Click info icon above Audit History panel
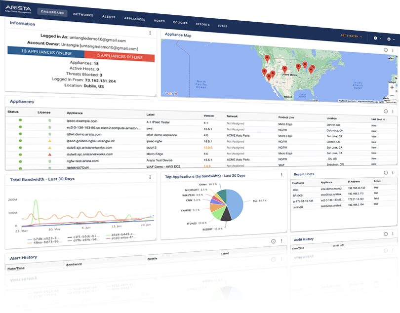The width and height of the screenshot is (400, 313). (x=387, y=235)
